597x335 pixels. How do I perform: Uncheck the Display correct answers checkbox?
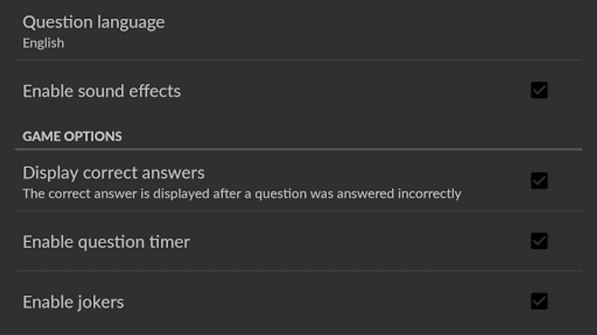(539, 181)
